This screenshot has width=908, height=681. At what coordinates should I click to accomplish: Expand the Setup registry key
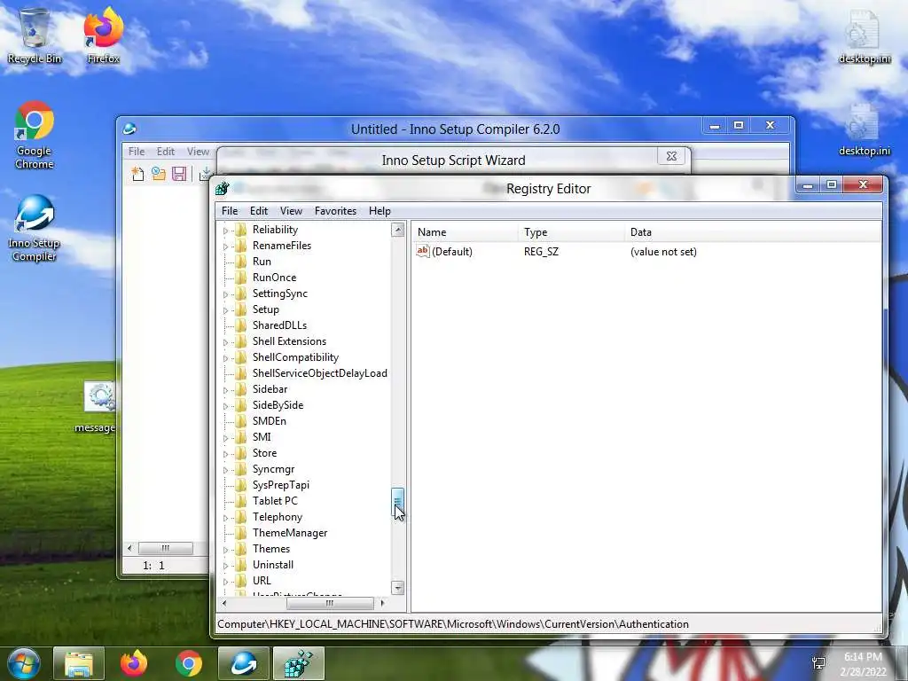coord(225,309)
